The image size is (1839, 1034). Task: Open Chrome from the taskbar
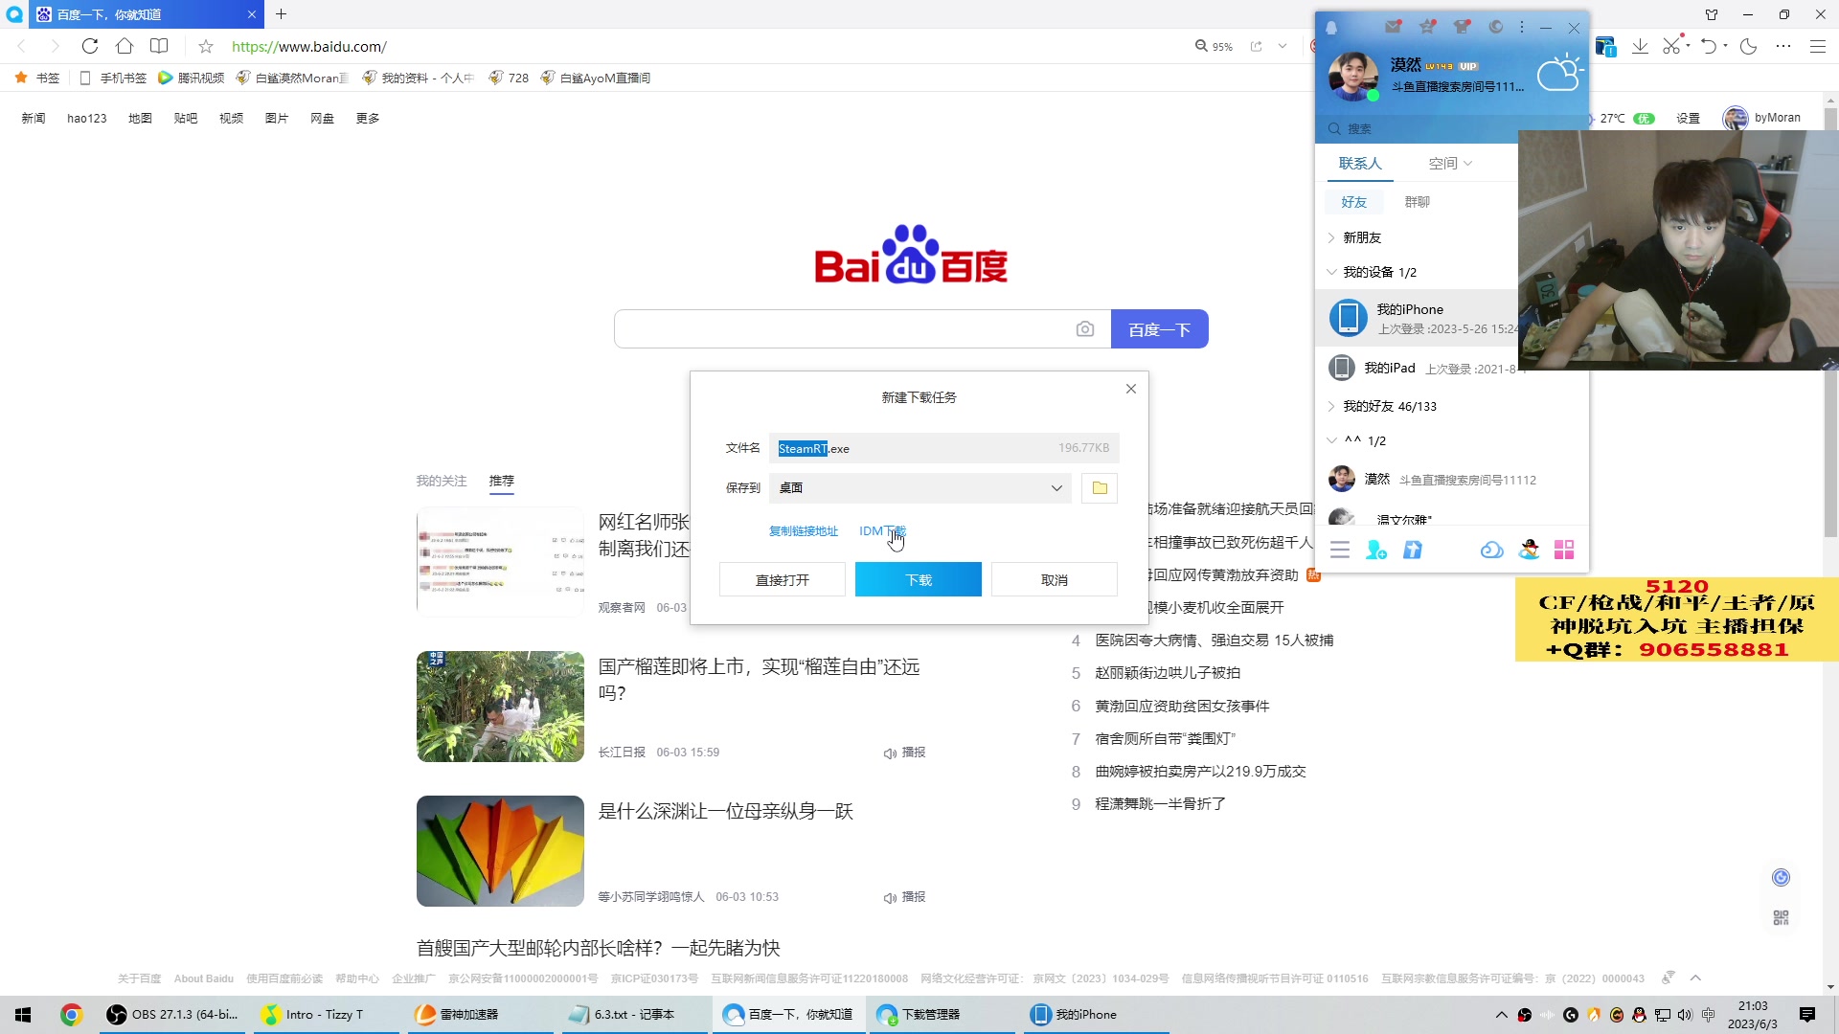tap(71, 1015)
